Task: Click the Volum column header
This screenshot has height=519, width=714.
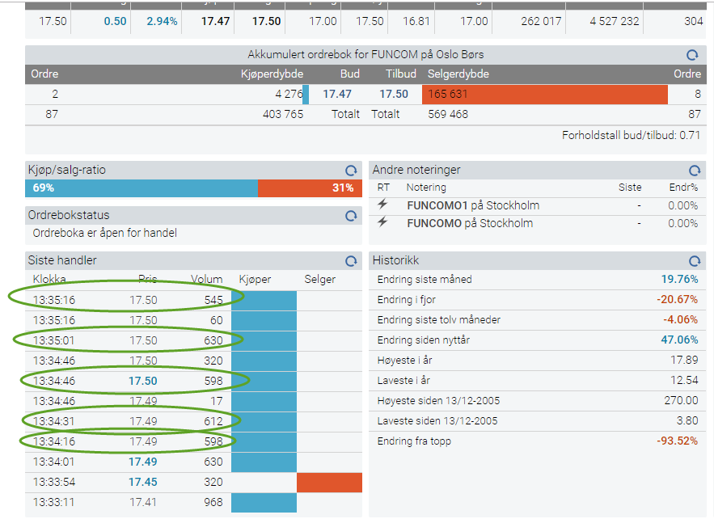Action: point(207,279)
